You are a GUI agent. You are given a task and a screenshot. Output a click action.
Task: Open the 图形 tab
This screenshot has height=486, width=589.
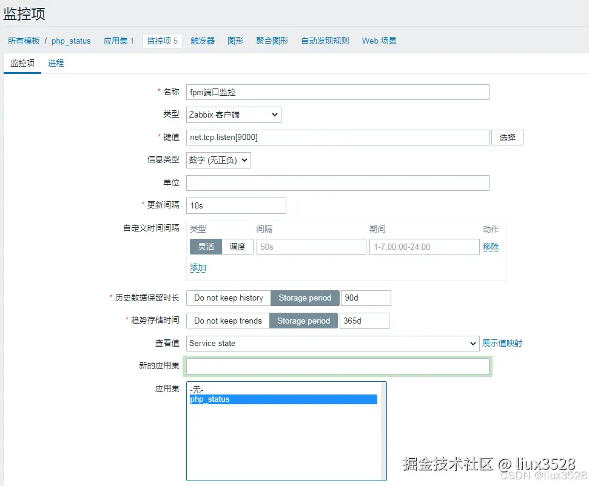(x=235, y=41)
